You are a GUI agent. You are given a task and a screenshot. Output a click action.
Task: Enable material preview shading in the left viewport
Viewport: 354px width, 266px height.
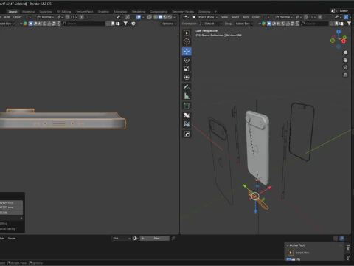pos(165,17)
